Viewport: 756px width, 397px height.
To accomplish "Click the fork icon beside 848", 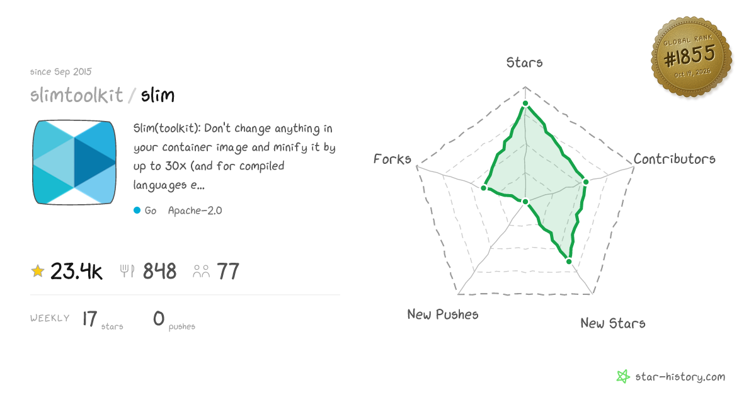I will (x=127, y=272).
